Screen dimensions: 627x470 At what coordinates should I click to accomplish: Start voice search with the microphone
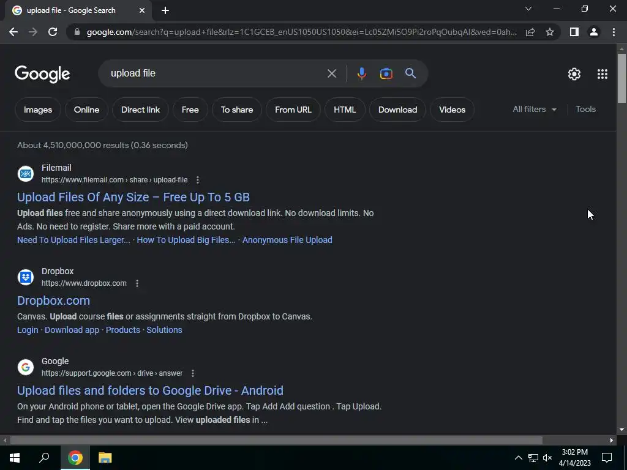click(361, 73)
